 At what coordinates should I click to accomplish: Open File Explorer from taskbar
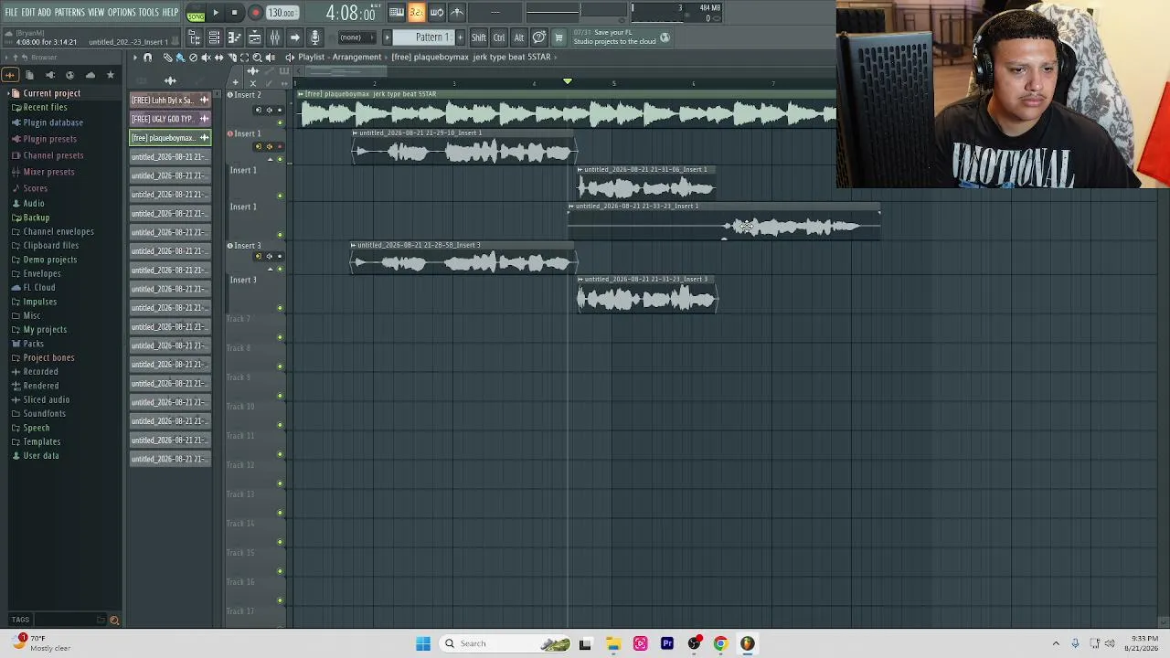[613, 643]
